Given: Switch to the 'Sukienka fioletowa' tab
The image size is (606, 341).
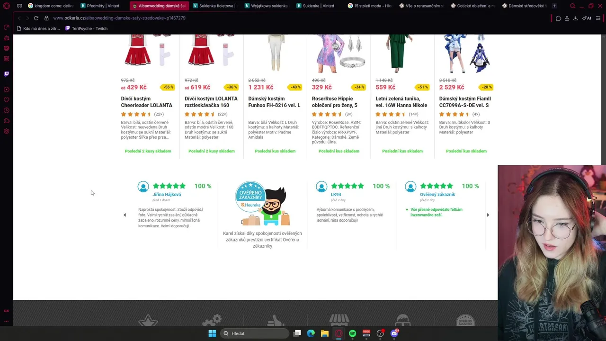Looking at the screenshot, I should click(215, 6).
